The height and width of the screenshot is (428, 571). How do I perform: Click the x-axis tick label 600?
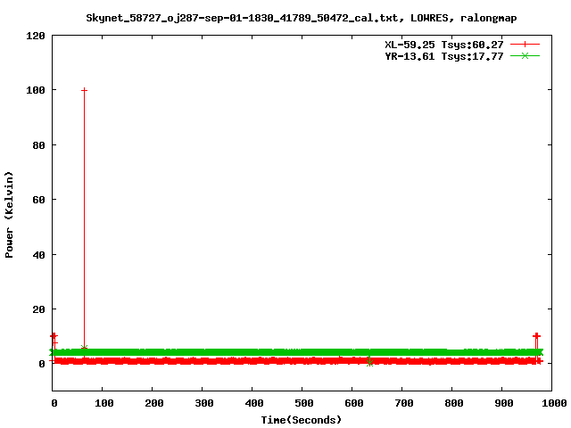pyautogui.click(x=354, y=403)
